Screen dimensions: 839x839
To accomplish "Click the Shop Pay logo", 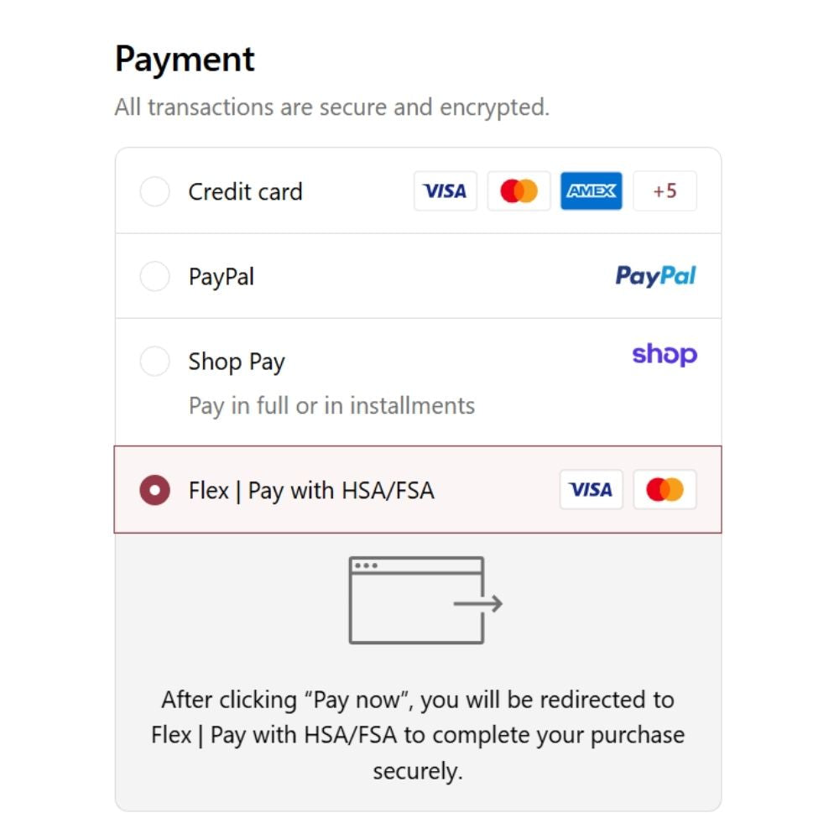I will click(x=664, y=355).
